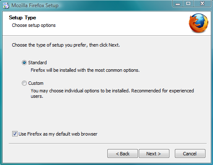
Task: Click the Mozilla Firefox Setup title text
Action: (x=35, y=5)
